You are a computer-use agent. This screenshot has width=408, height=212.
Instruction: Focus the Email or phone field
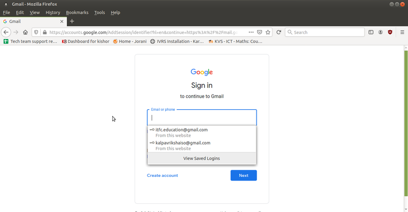coord(202,117)
